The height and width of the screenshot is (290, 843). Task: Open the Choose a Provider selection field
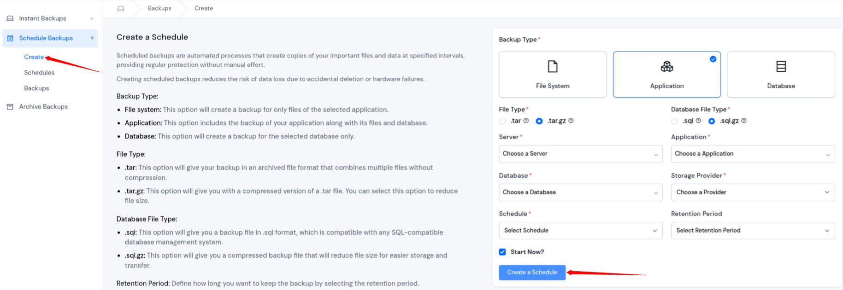[752, 192]
